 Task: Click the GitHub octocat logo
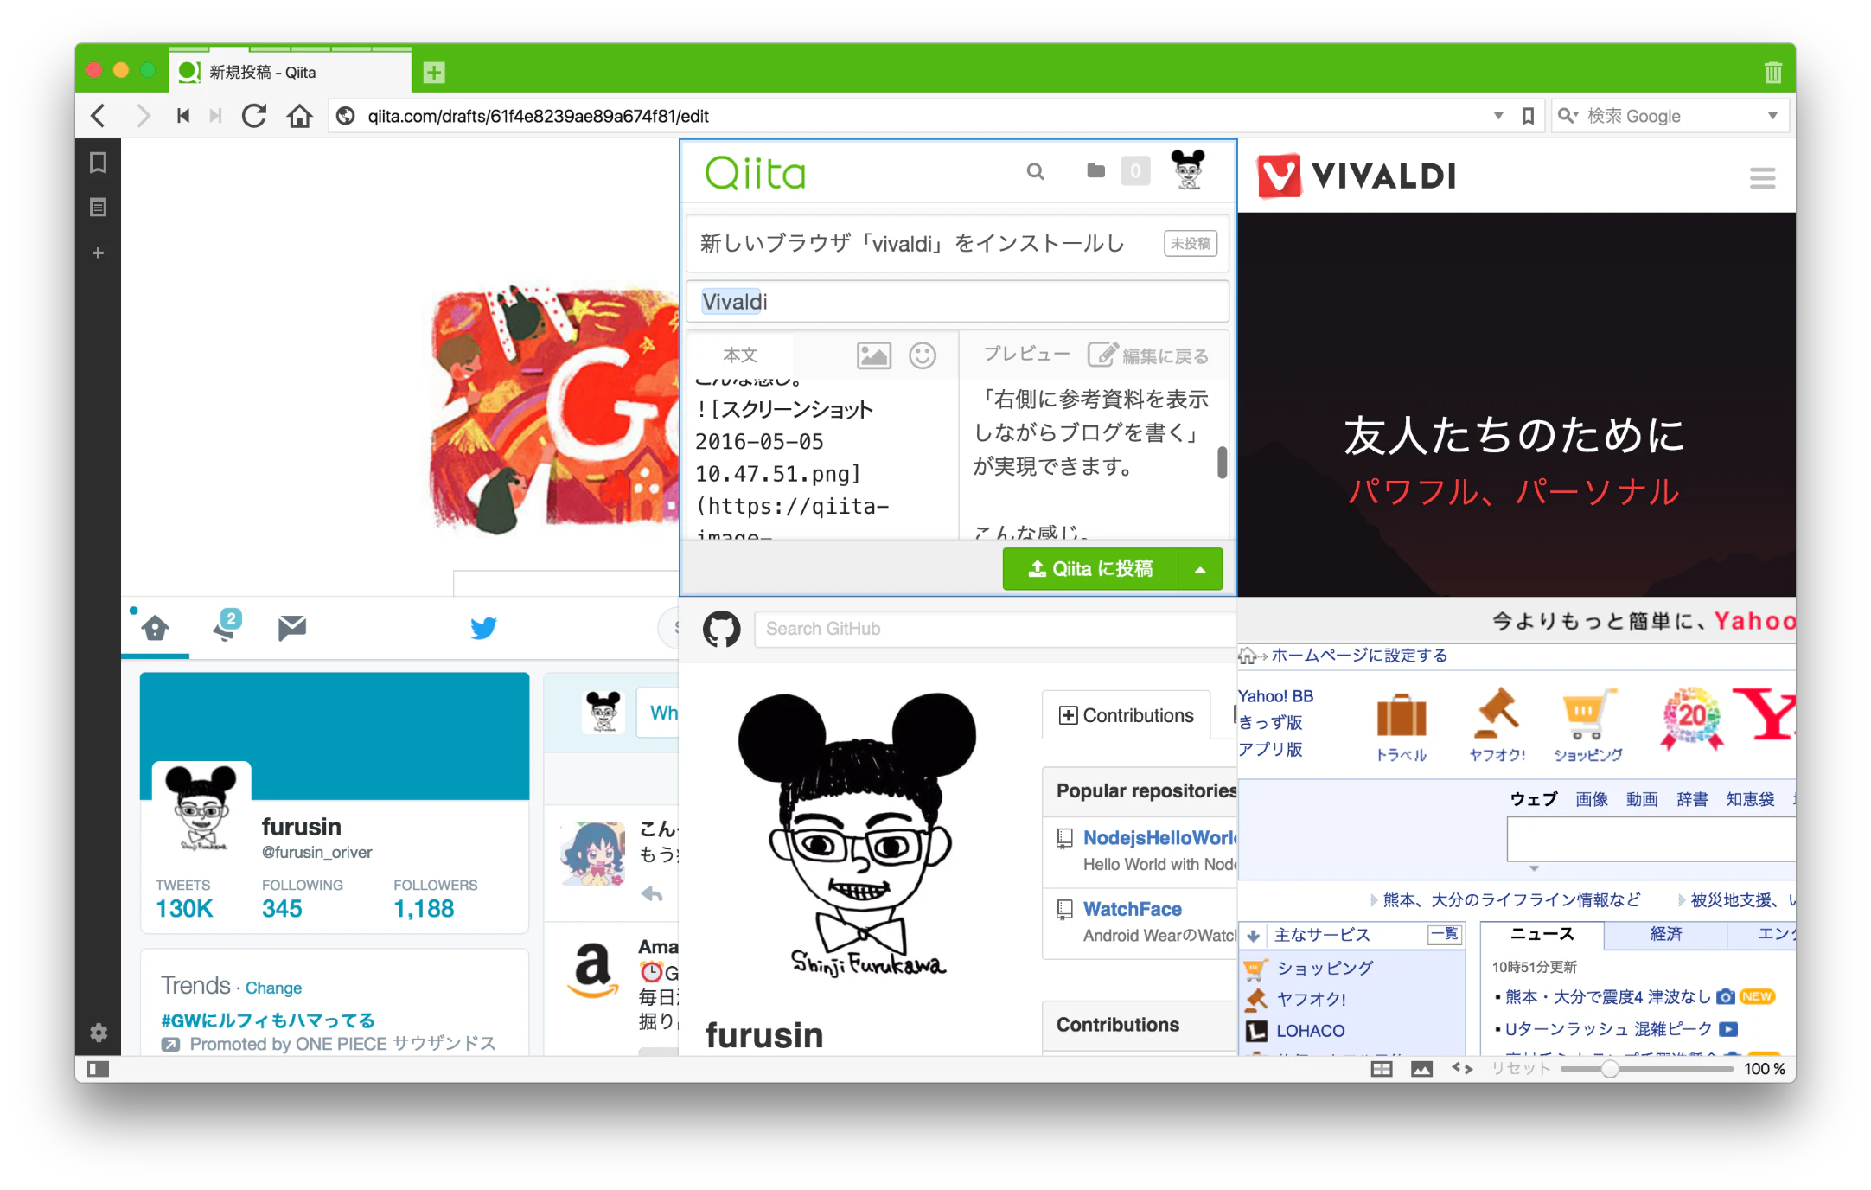pos(721,630)
